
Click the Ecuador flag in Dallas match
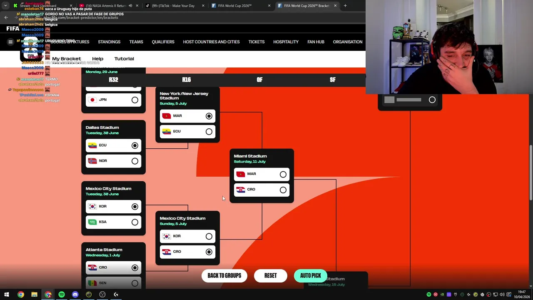(92, 145)
